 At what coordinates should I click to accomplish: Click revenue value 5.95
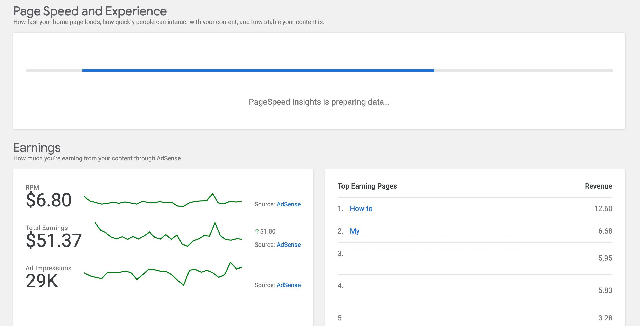tap(605, 258)
